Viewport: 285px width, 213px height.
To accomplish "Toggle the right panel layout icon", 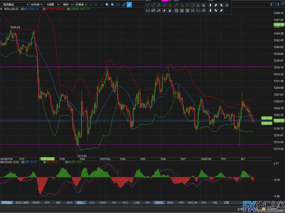I will [x=277, y=4].
